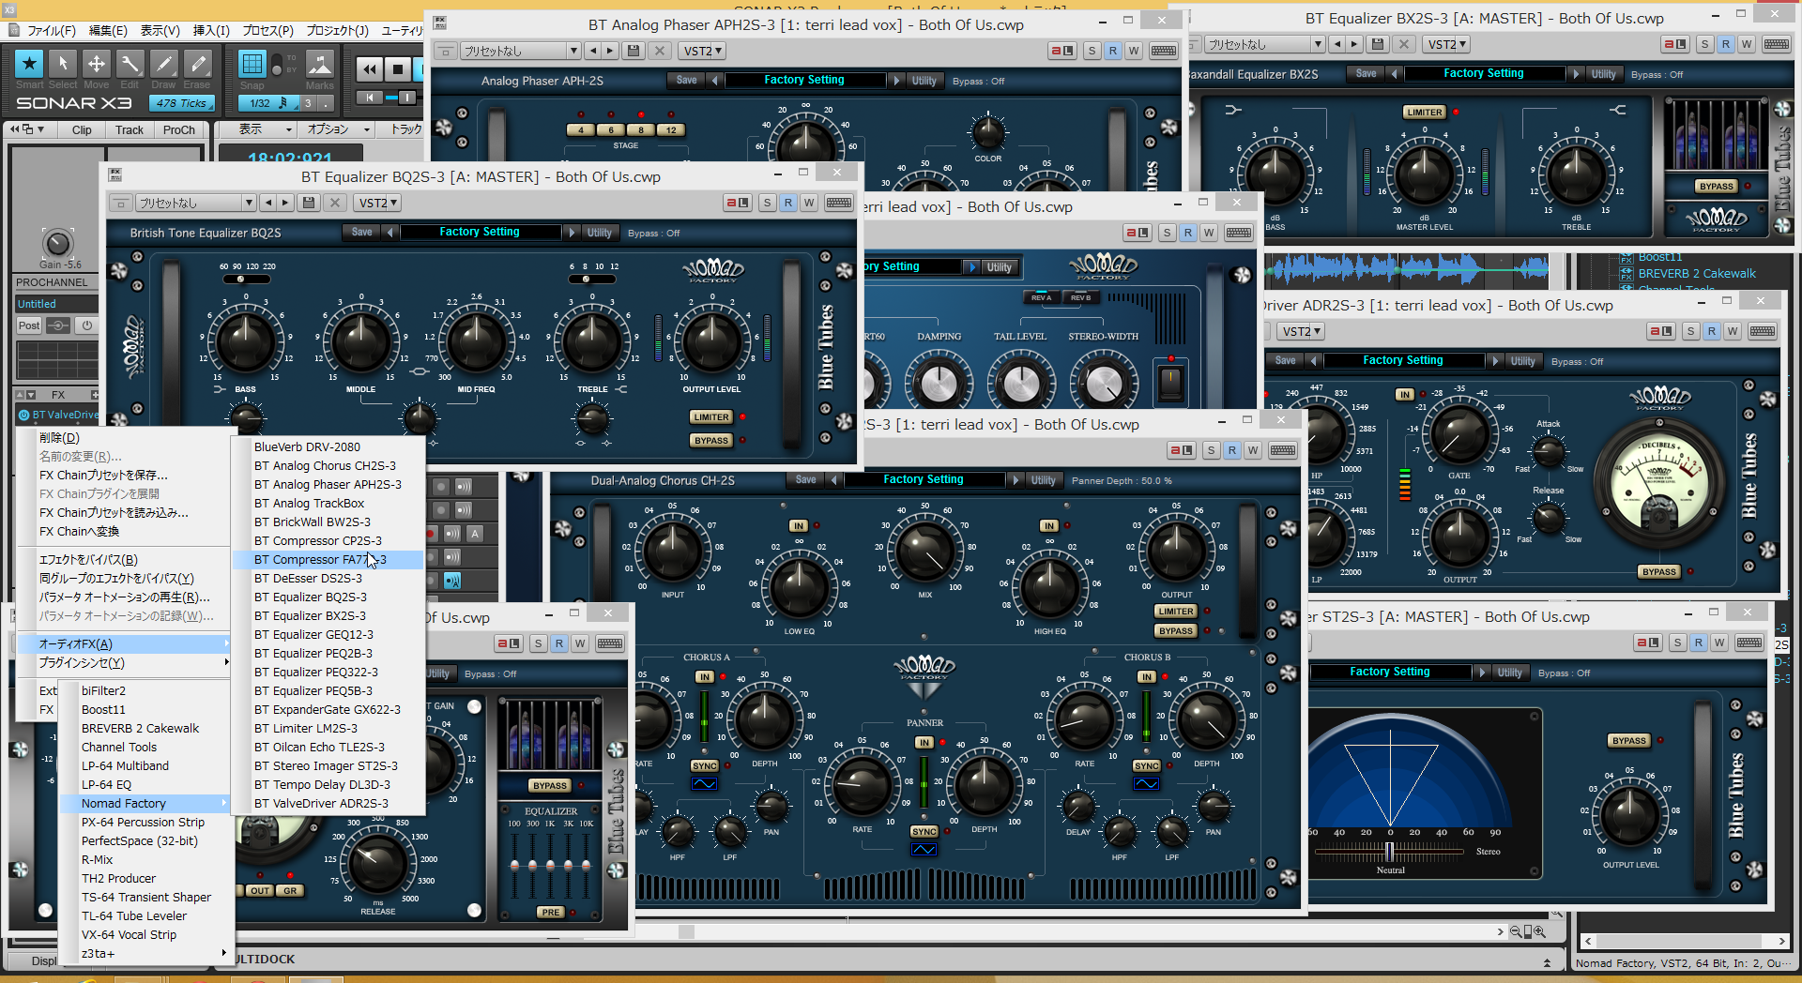Toggle SYNC button under Chorus A
1802x983 pixels.
(x=705, y=765)
